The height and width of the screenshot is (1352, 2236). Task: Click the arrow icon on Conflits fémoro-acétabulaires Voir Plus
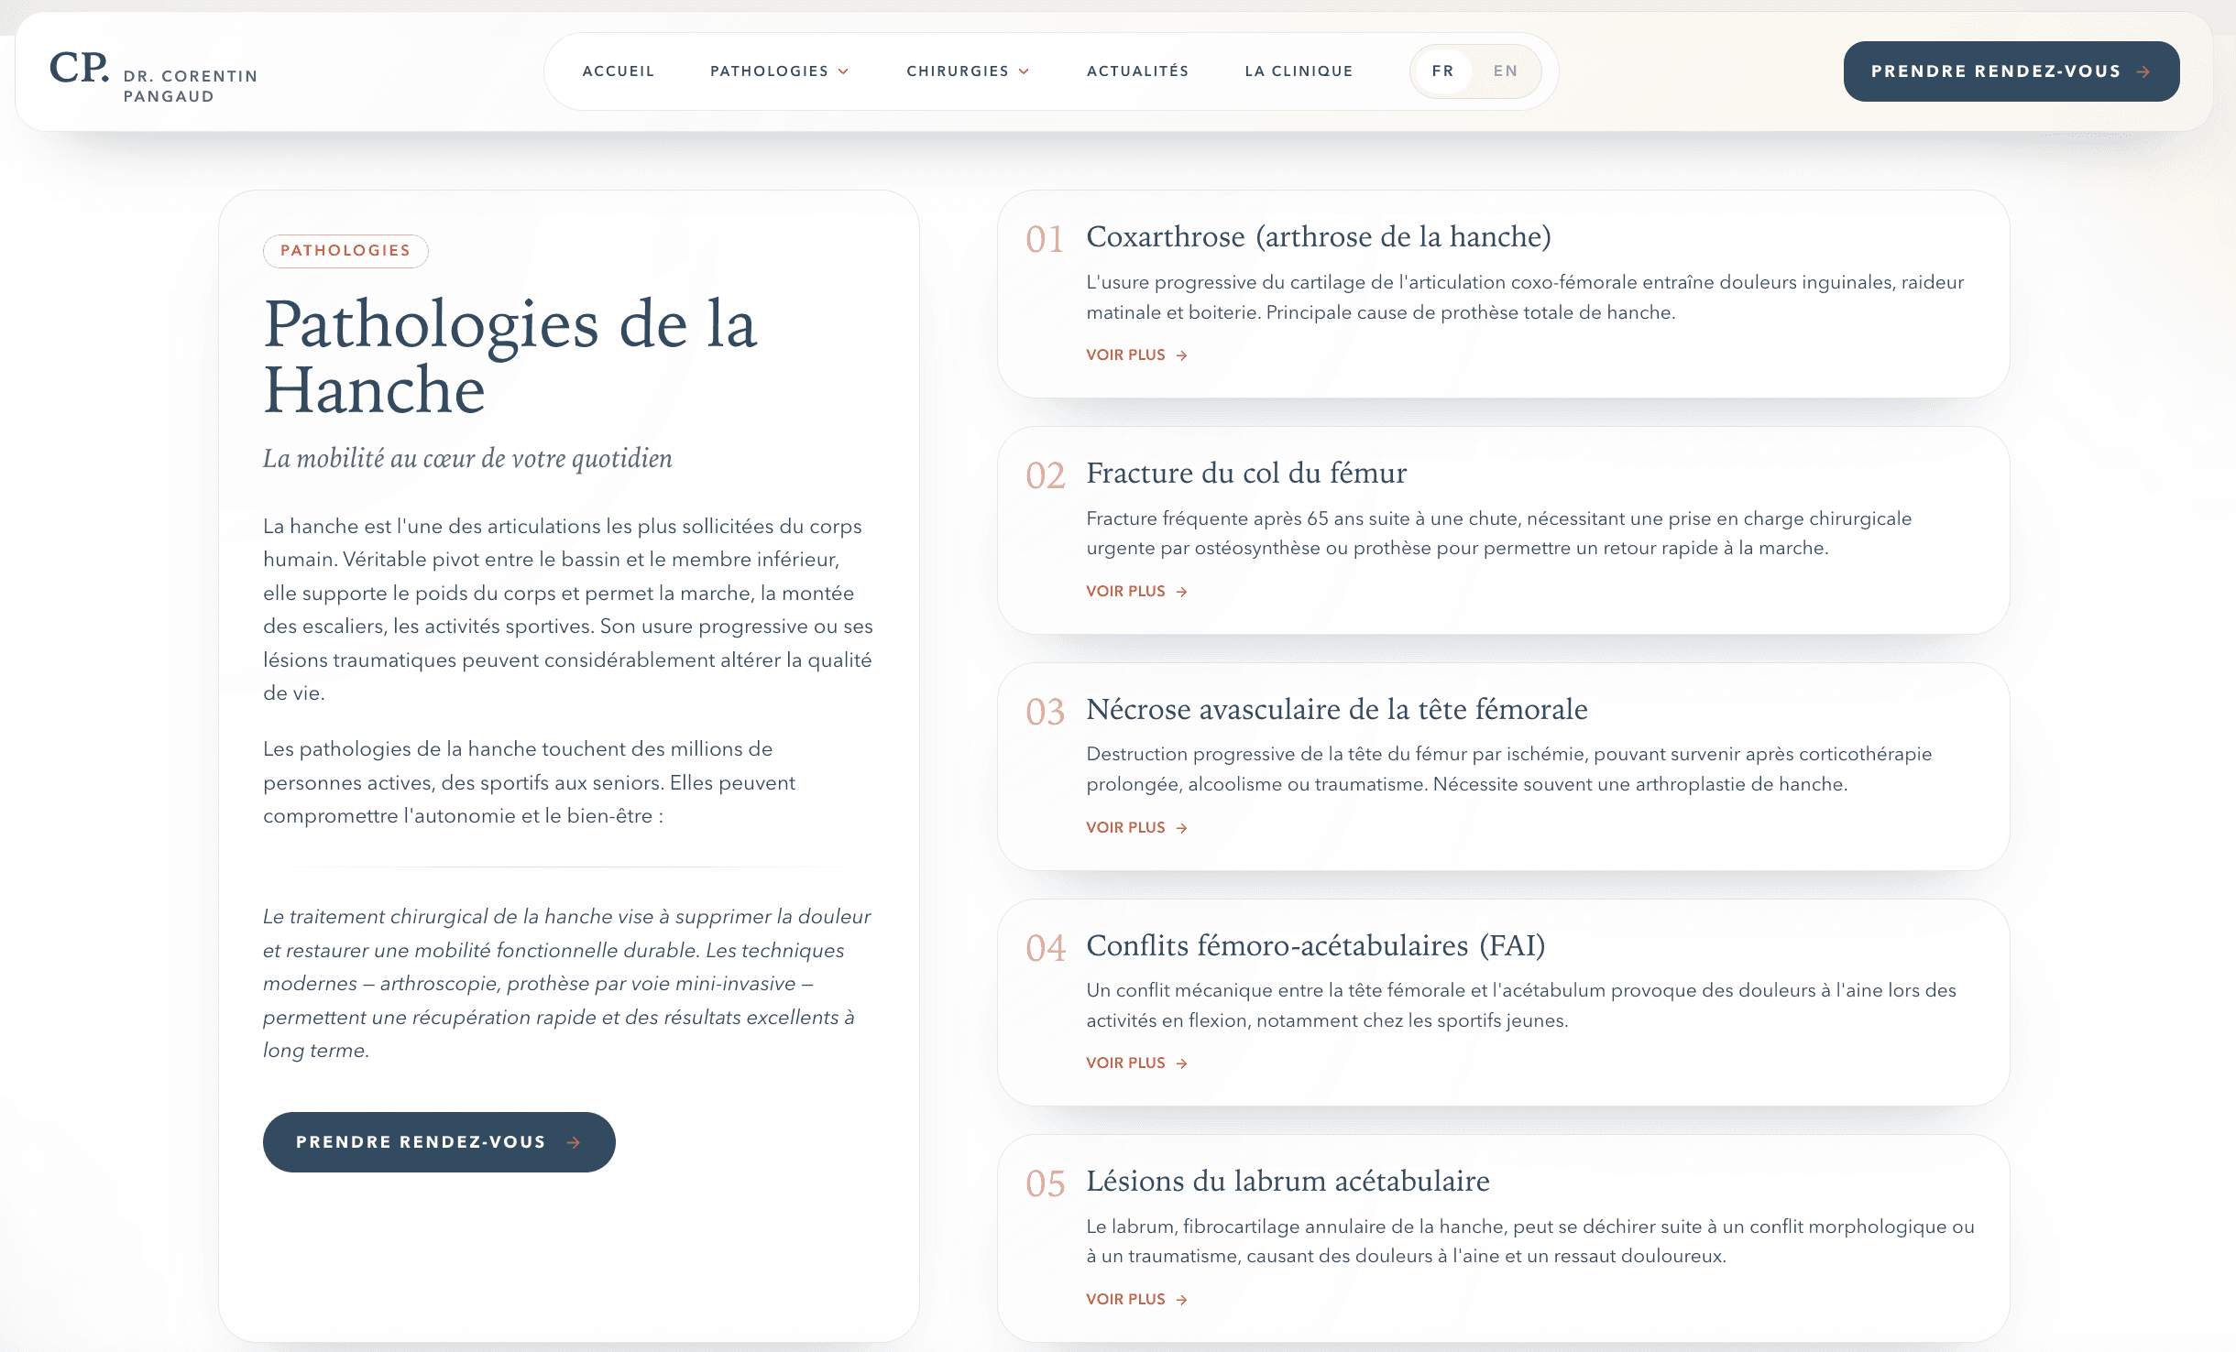coord(1182,1063)
